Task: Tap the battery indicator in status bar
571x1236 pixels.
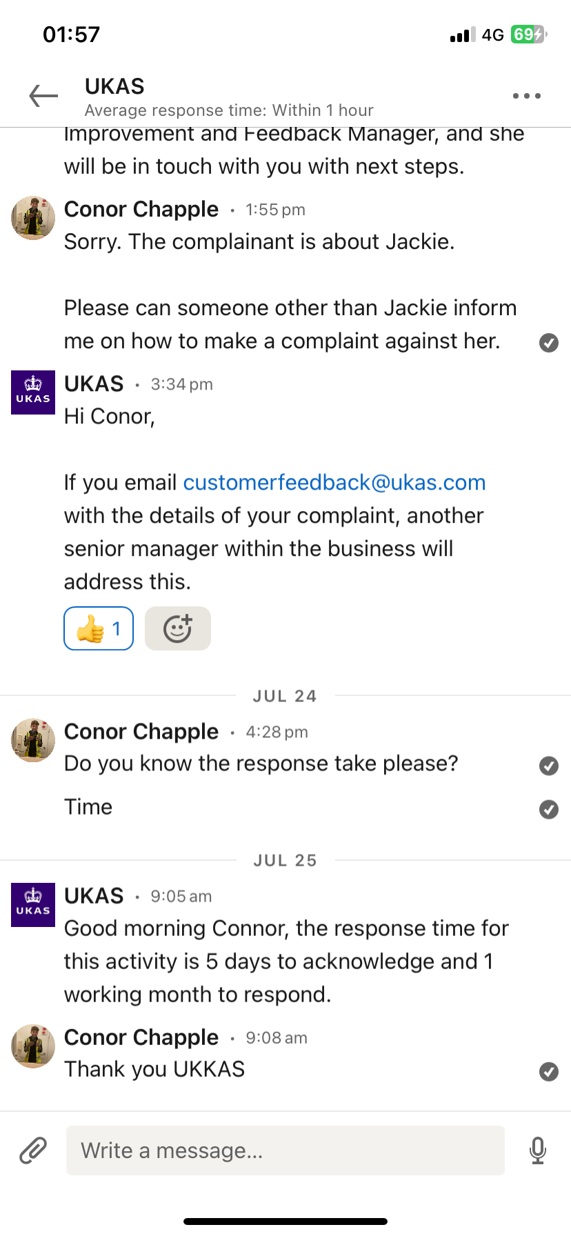Action: click(528, 34)
